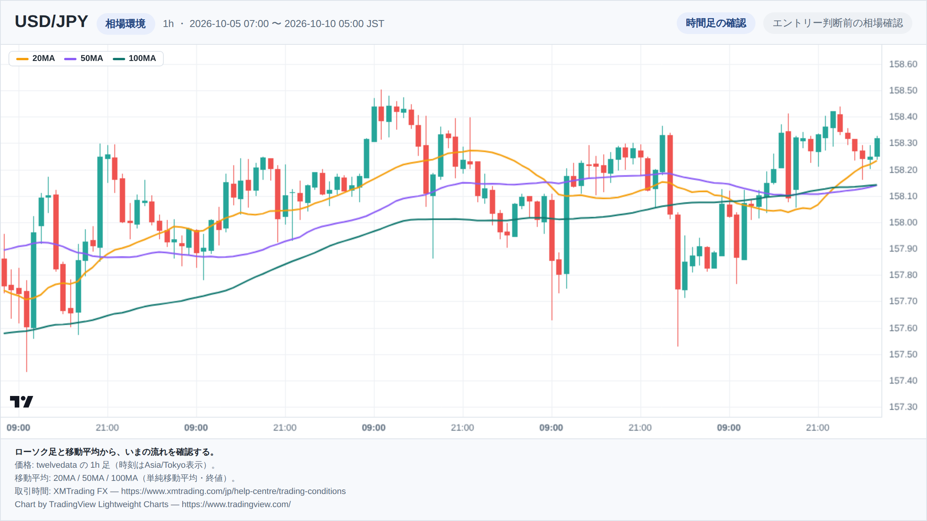927x521 pixels.
Task: Click the 158.20 price axis label
Action: point(903,170)
